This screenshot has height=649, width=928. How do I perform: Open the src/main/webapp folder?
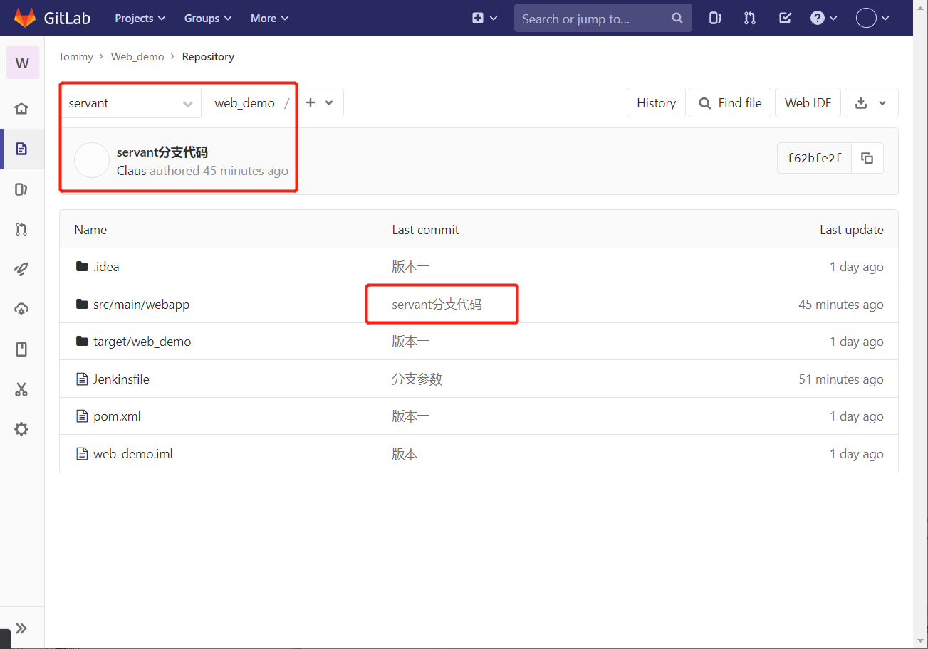pyautogui.click(x=141, y=305)
